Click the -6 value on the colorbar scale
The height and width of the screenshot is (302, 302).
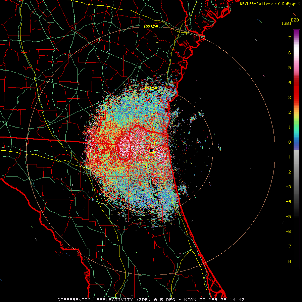tap(288, 232)
